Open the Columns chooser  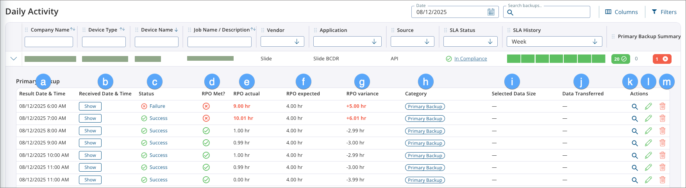622,12
